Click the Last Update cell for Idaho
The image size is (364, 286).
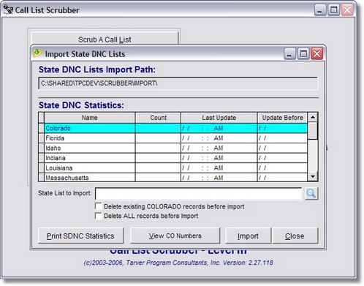click(x=219, y=148)
